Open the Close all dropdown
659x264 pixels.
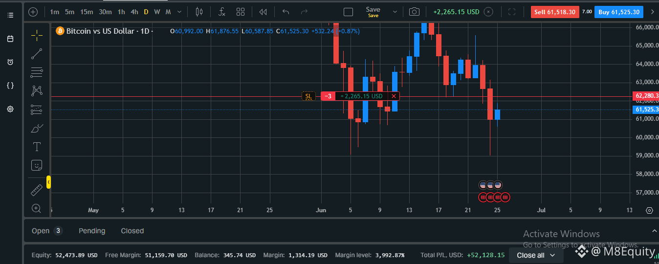536,255
